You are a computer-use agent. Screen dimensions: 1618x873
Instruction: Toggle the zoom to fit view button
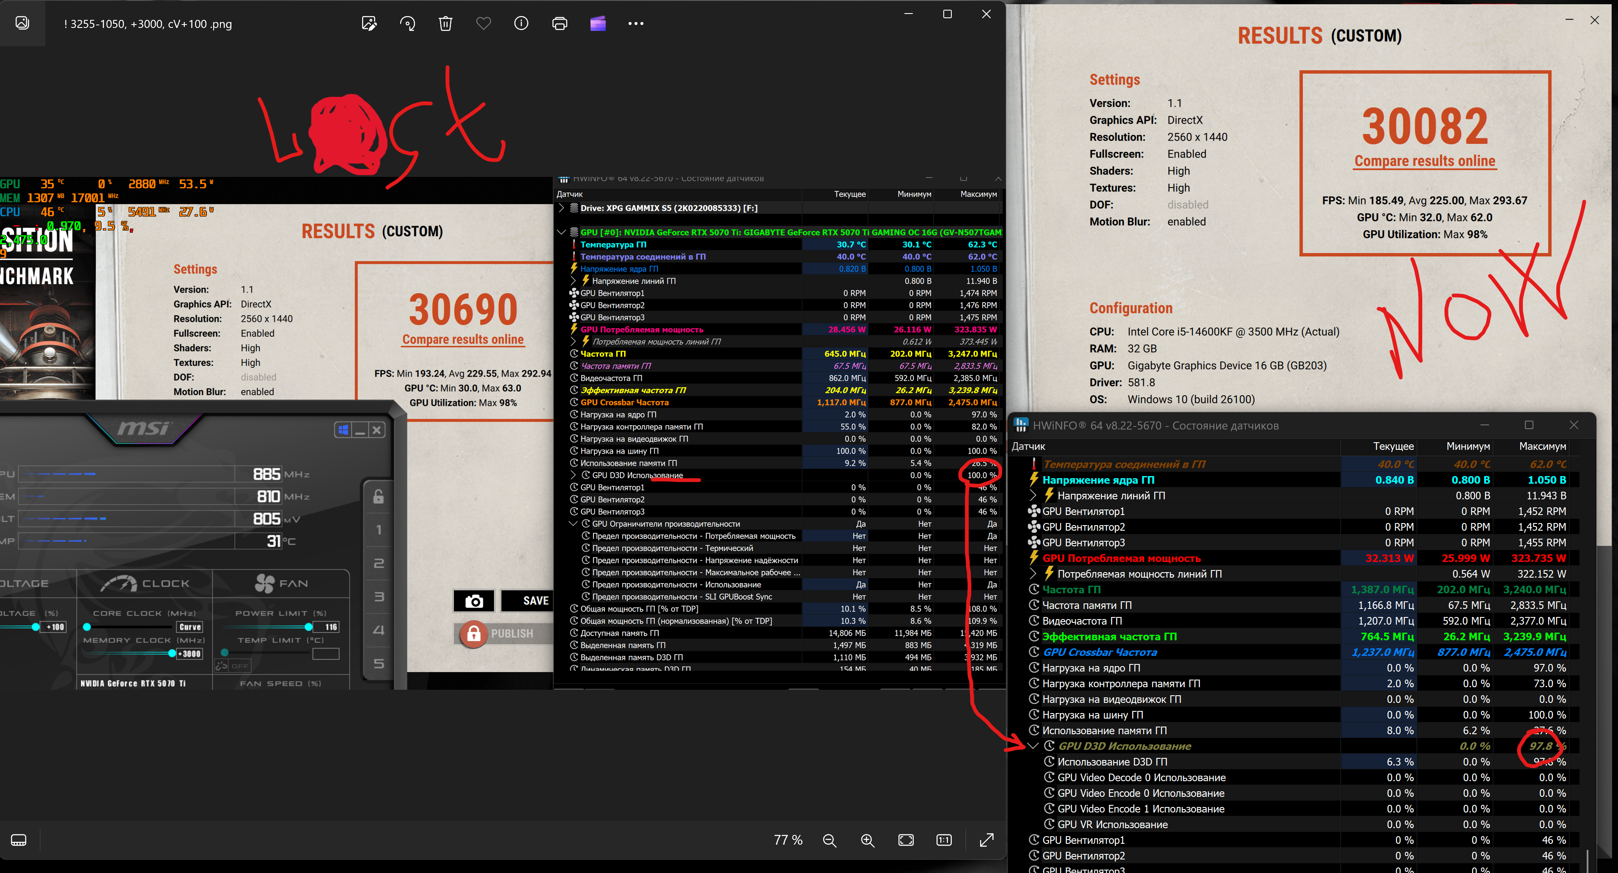click(x=906, y=840)
